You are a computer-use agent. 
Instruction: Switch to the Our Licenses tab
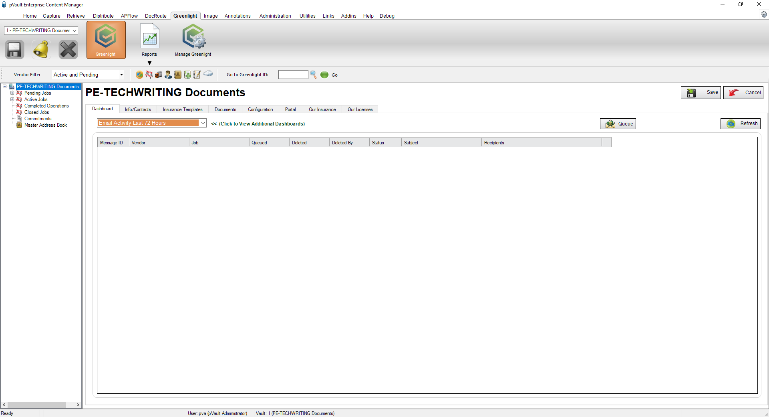(x=360, y=109)
